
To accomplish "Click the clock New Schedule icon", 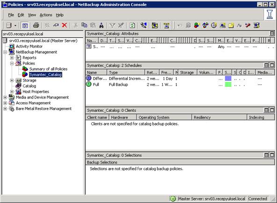I will tap(214, 25).
